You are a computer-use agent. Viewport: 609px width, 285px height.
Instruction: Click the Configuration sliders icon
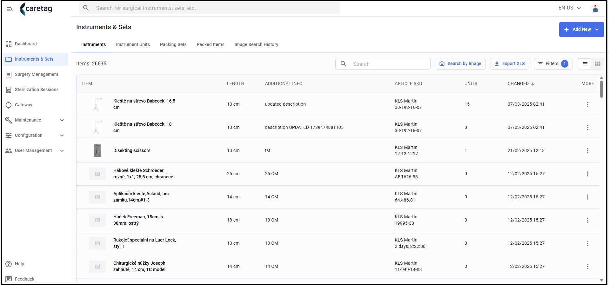point(9,136)
